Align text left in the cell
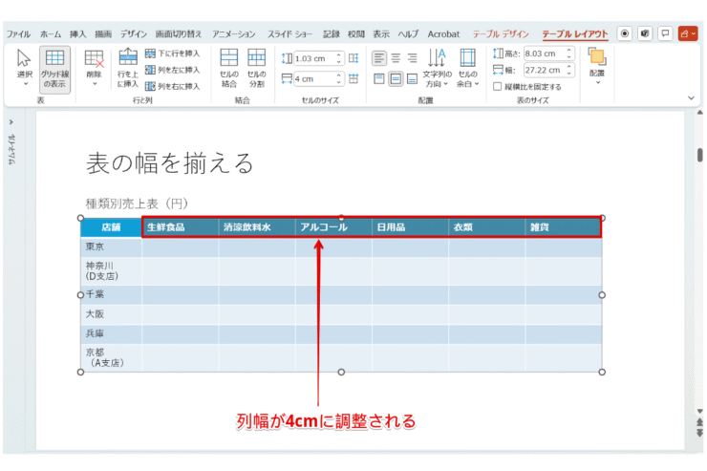The width and height of the screenshot is (707, 471). pyautogui.click(x=379, y=58)
